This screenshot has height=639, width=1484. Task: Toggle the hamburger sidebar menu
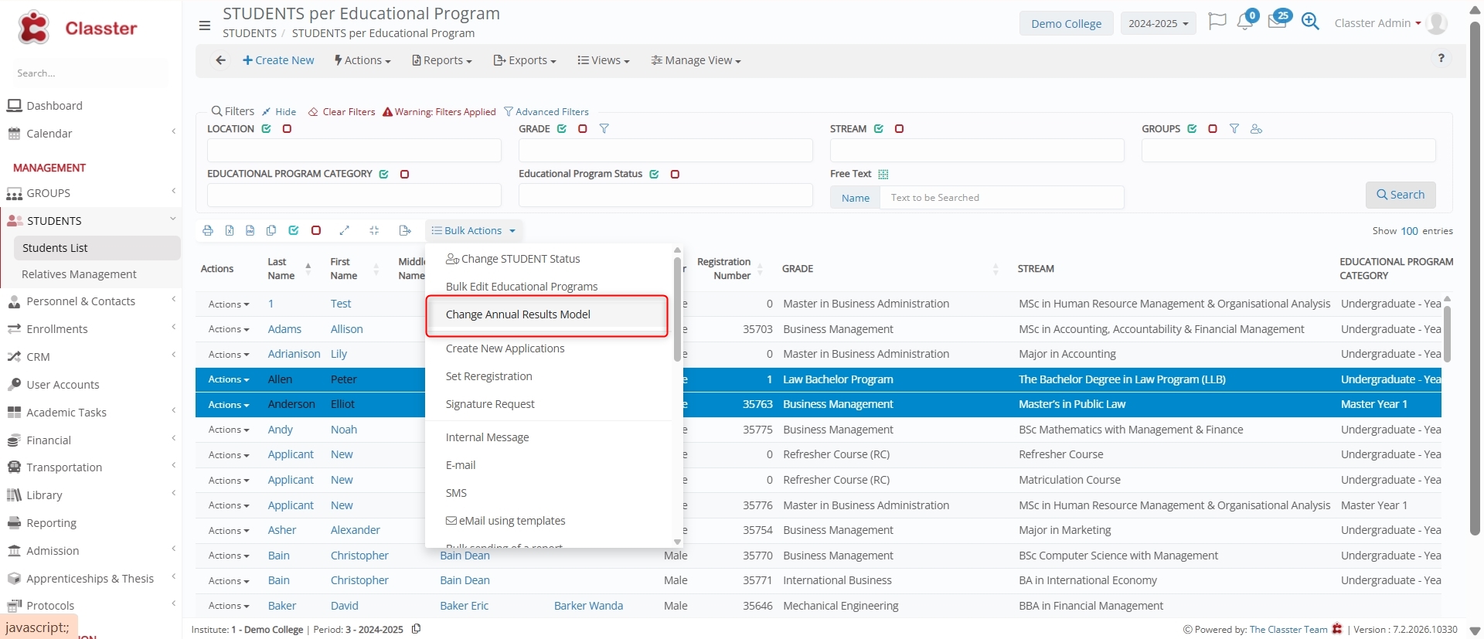tap(205, 25)
